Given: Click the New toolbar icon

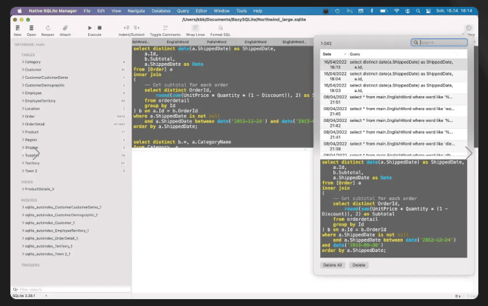Looking at the screenshot, I should point(17,28).
